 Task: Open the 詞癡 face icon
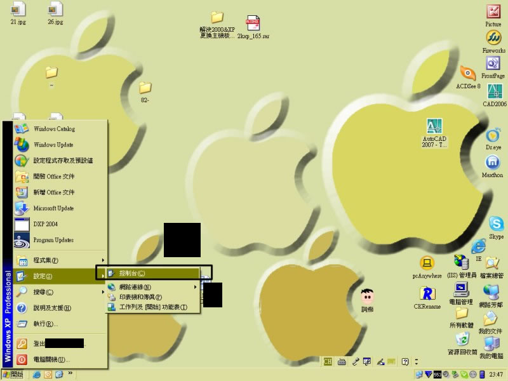(x=368, y=300)
